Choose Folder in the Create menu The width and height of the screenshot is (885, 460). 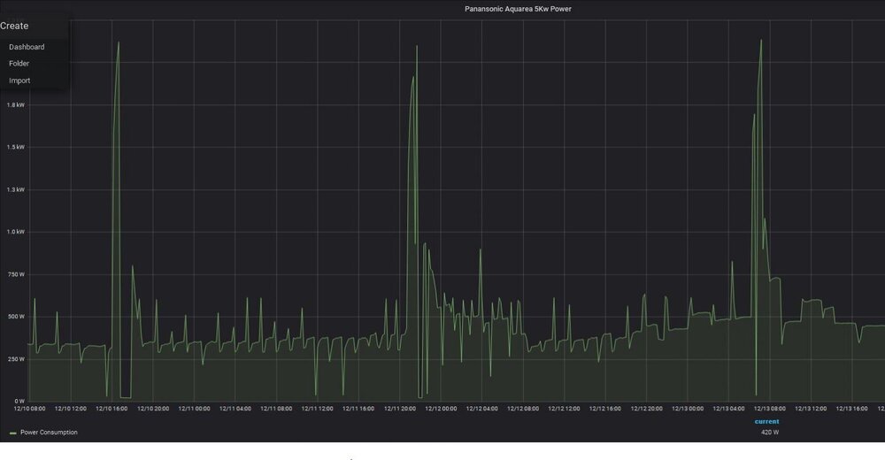coord(19,64)
